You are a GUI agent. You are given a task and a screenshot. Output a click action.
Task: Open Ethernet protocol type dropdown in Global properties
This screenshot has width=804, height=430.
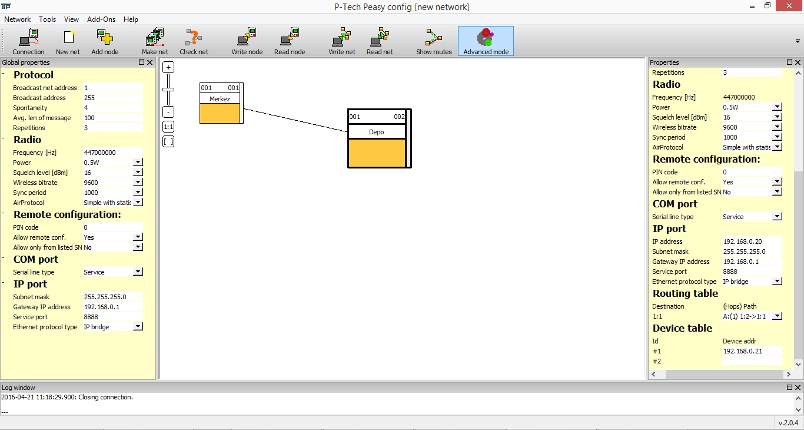tap(138, 327)
